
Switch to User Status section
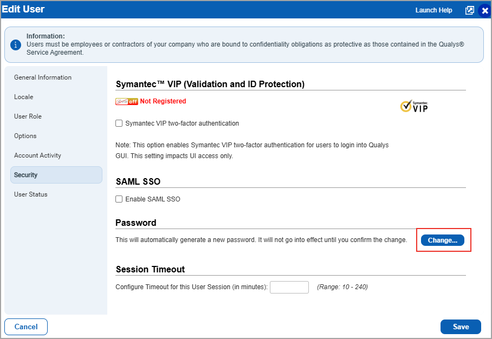tap(31, 194)
